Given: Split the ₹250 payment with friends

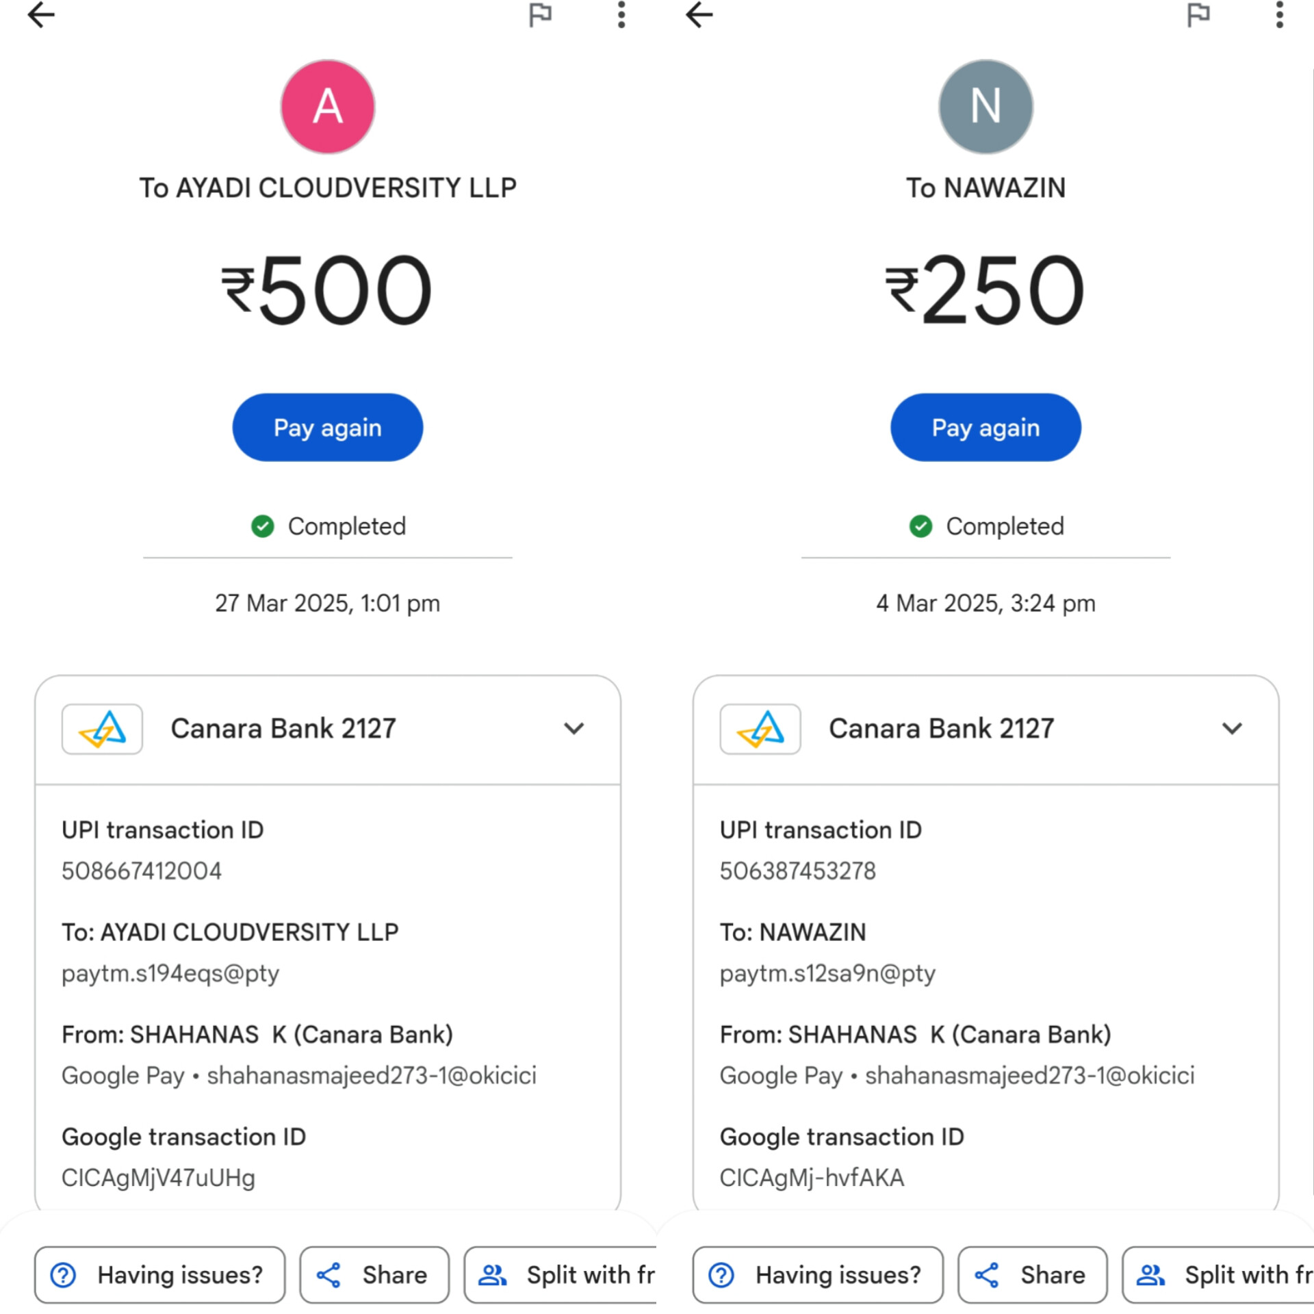Looking at the screenshot, I should click(1218, 1275).
